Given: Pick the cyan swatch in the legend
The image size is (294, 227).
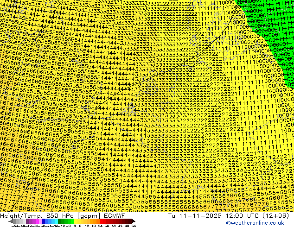Looking at the screenshot, I should pyautogui.click(x=56, y=221).
